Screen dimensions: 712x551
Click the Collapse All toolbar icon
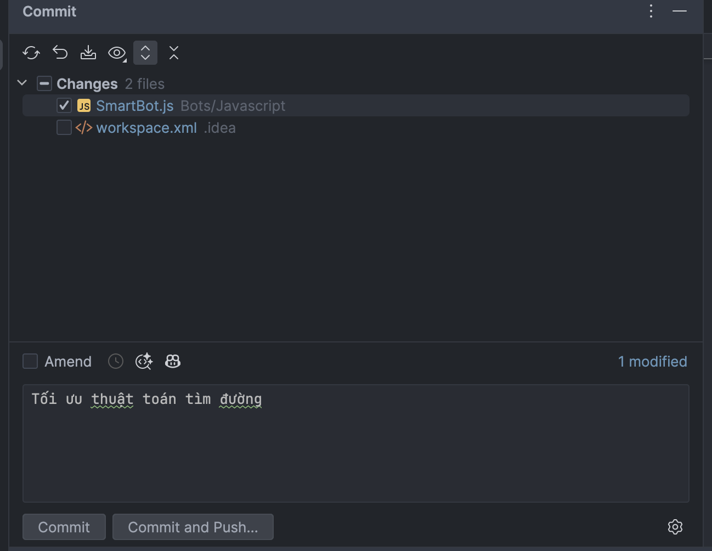tap(174, 53)
